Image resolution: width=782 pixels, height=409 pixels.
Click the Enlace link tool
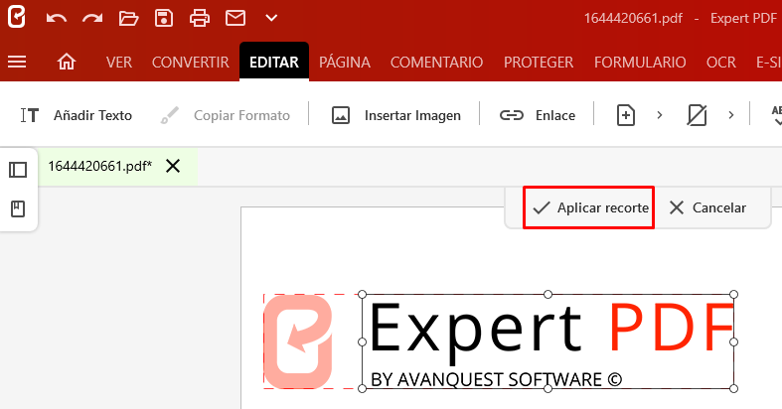538,115
